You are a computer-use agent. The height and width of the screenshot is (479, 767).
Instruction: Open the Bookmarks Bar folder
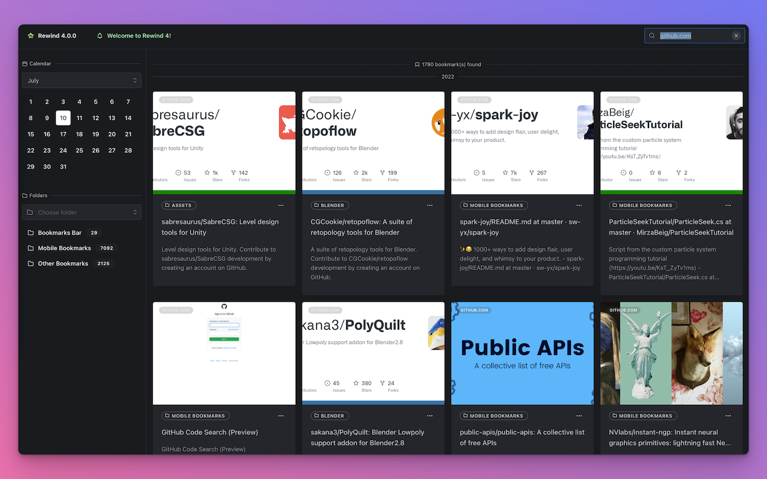(x=59, y=233)
